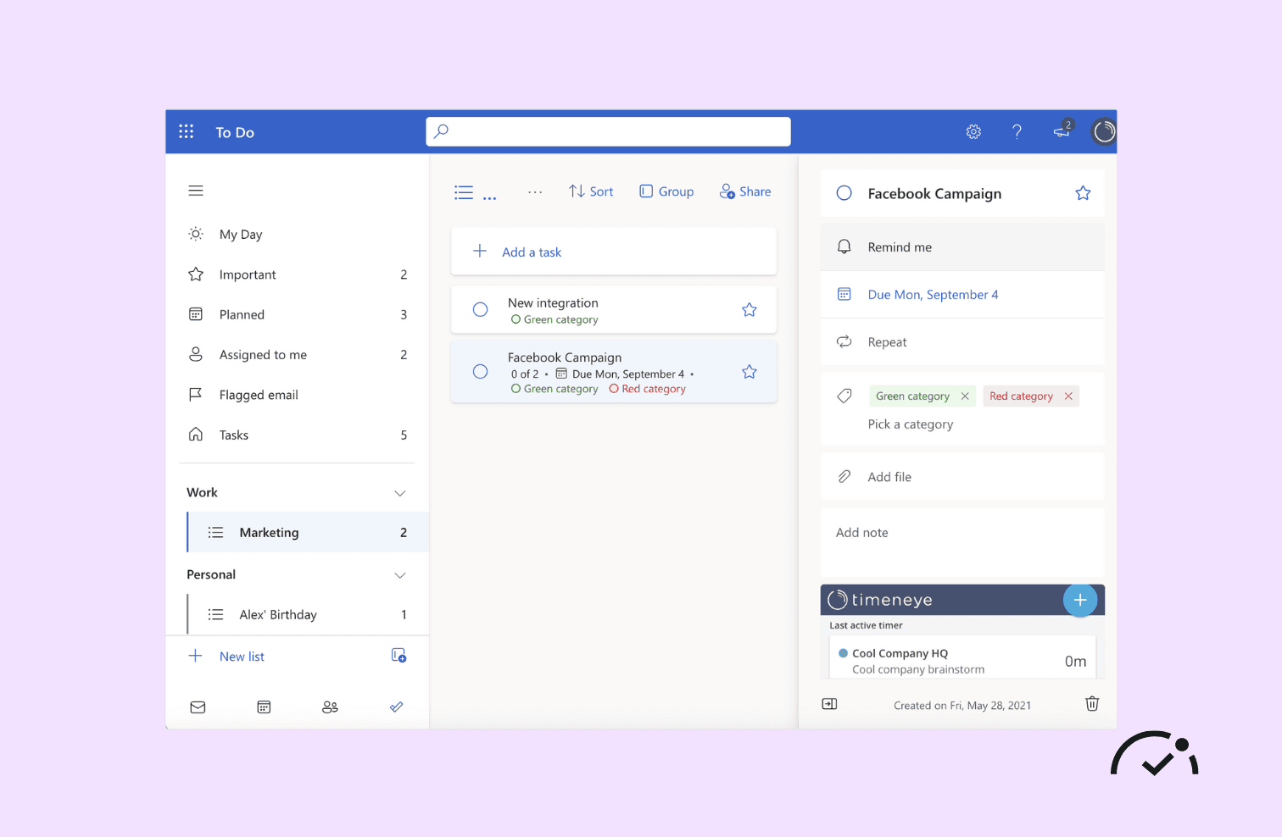The width and height of the screenshot is (1282, 837).
Task: Click the Repeat arrows icon
Action: (844, 341)
